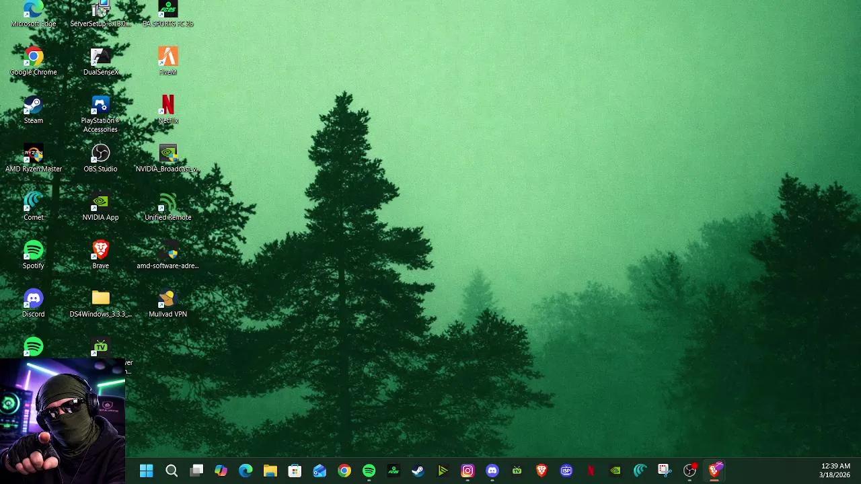The height and width of the screenshot is (484, 861).
Task: Select the amd-software-adrenalin installer desktop icon
Action: pyautogui.click(x=168, y=255)
